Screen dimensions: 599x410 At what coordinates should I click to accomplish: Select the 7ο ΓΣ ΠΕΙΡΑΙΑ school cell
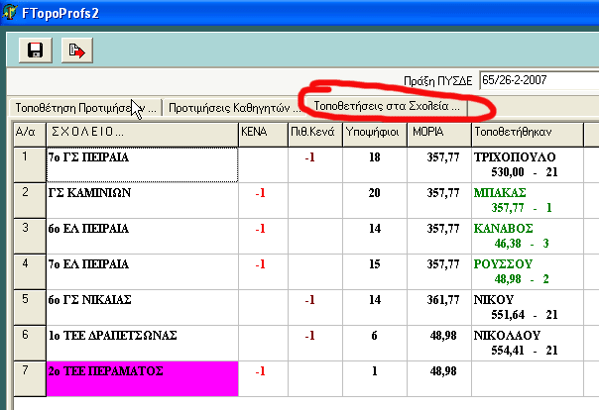point(141,164)
